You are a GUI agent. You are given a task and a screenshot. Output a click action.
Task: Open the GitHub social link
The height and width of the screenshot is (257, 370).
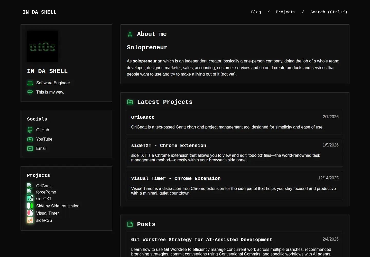43,130
